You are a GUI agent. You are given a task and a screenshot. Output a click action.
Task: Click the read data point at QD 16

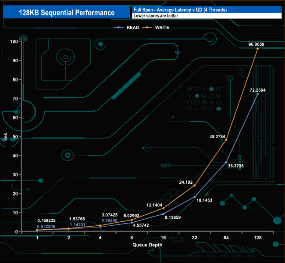tap(163, 214)
